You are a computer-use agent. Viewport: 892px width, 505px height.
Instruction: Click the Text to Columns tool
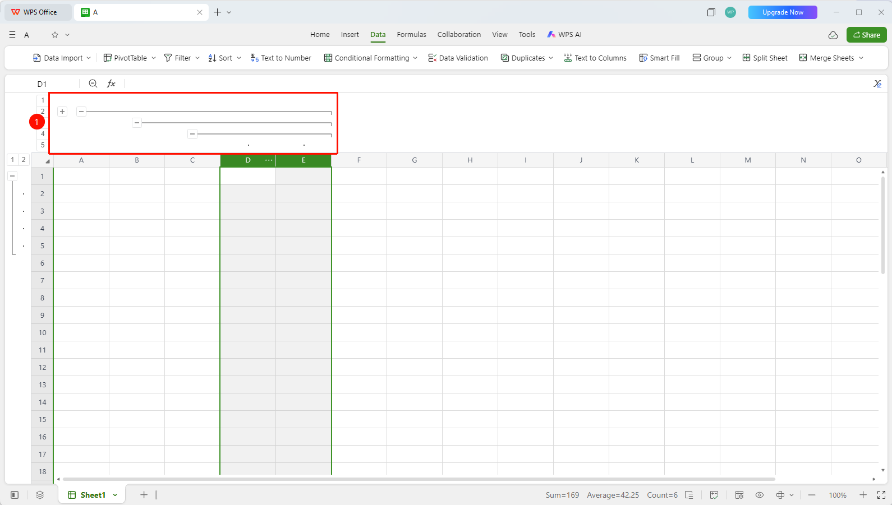click(x=595, y=58)
